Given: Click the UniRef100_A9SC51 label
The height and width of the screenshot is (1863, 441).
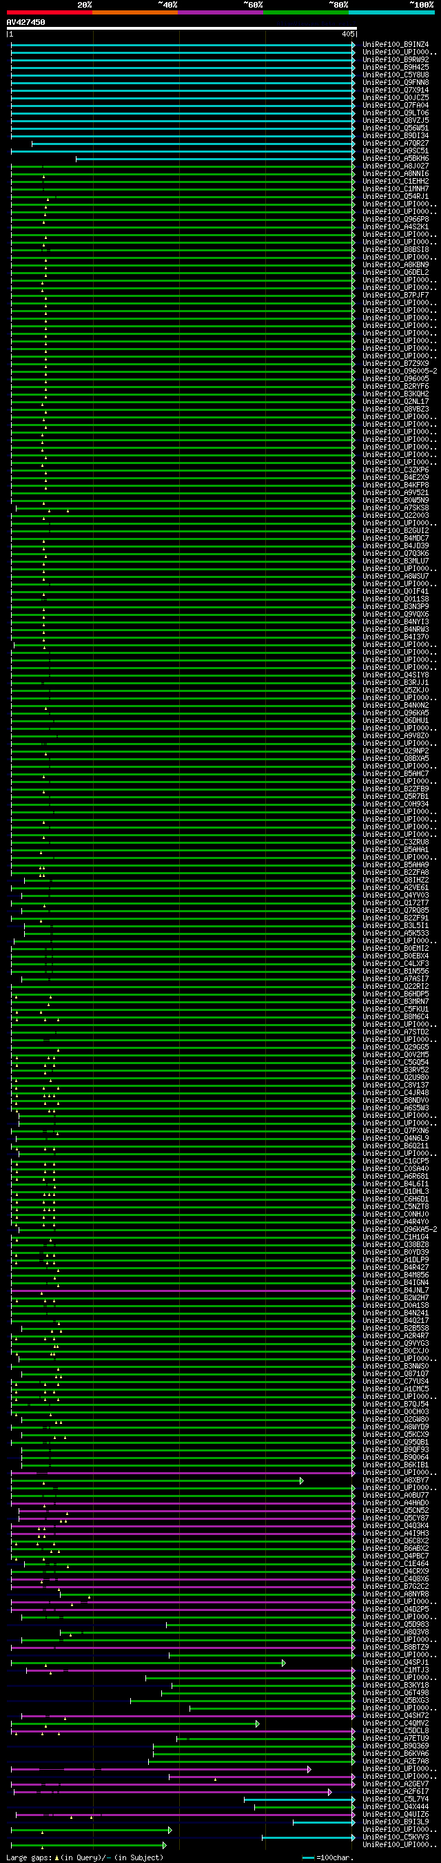Looking at the screenshot, I should [396, 151].
